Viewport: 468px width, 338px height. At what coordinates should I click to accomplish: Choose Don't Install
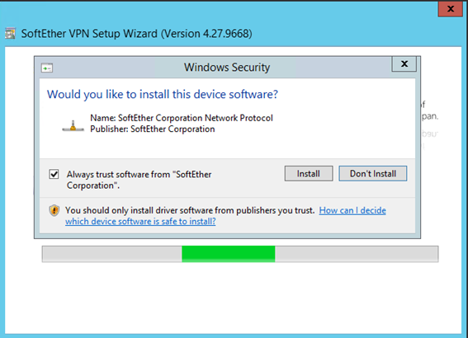click(x=373, y=173)
